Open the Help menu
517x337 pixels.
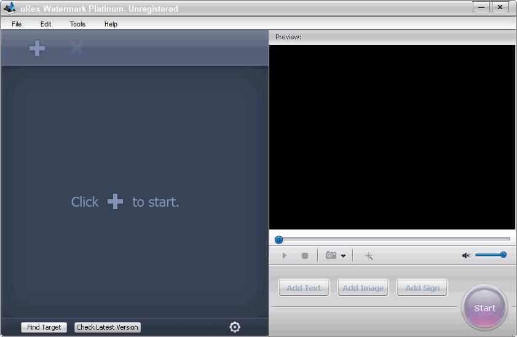point(111,24)
